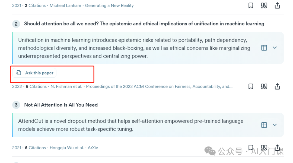Image resolution: width=293 pixels, height=163 pixels.
Task: Cite the Generating a New Reality paper
Action: [264, 6]
